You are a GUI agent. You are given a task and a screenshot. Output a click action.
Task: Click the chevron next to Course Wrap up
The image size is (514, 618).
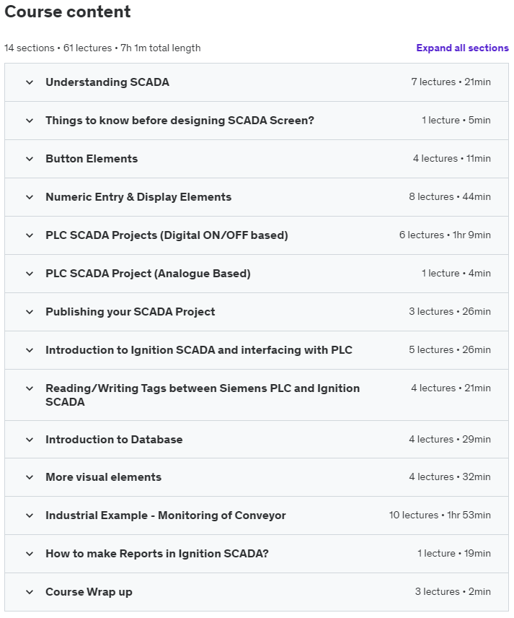[x=30, y=592]
